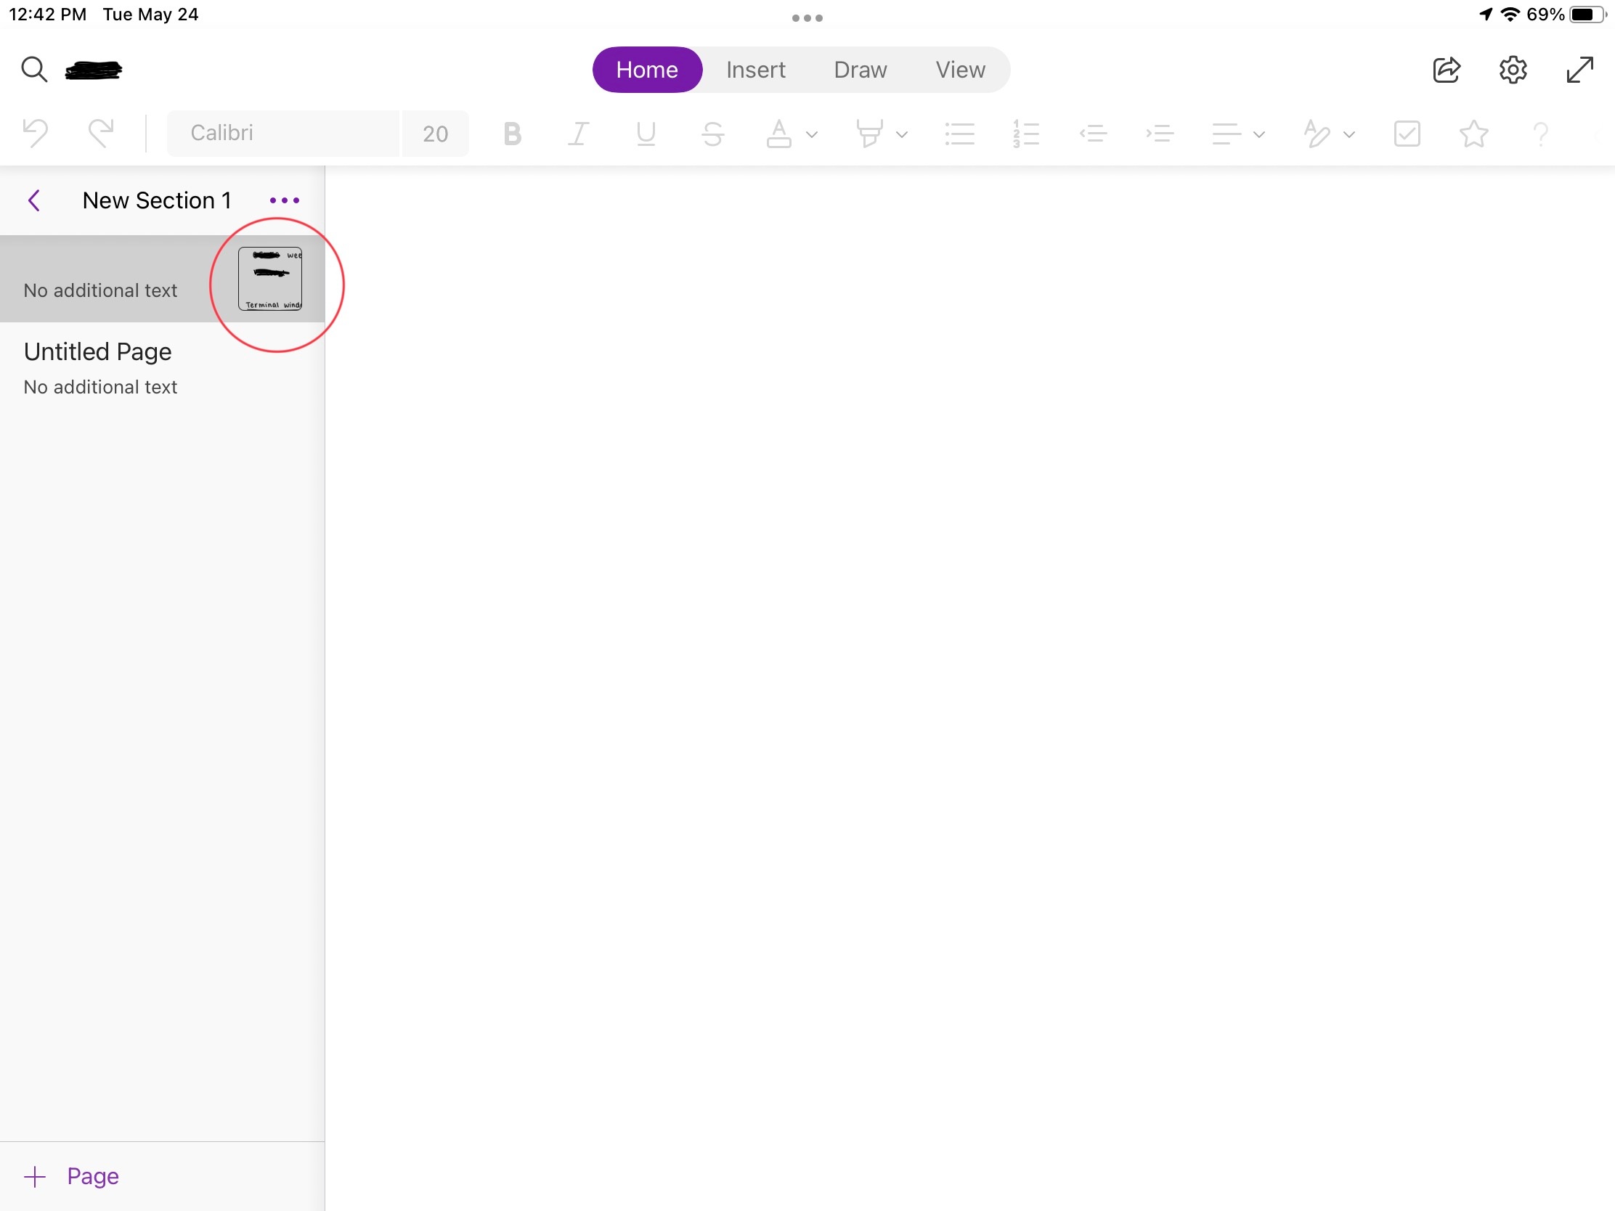Toggle Bold formatting
The height and width of the screenshot is (1211, 1615).
click(512, 134)
